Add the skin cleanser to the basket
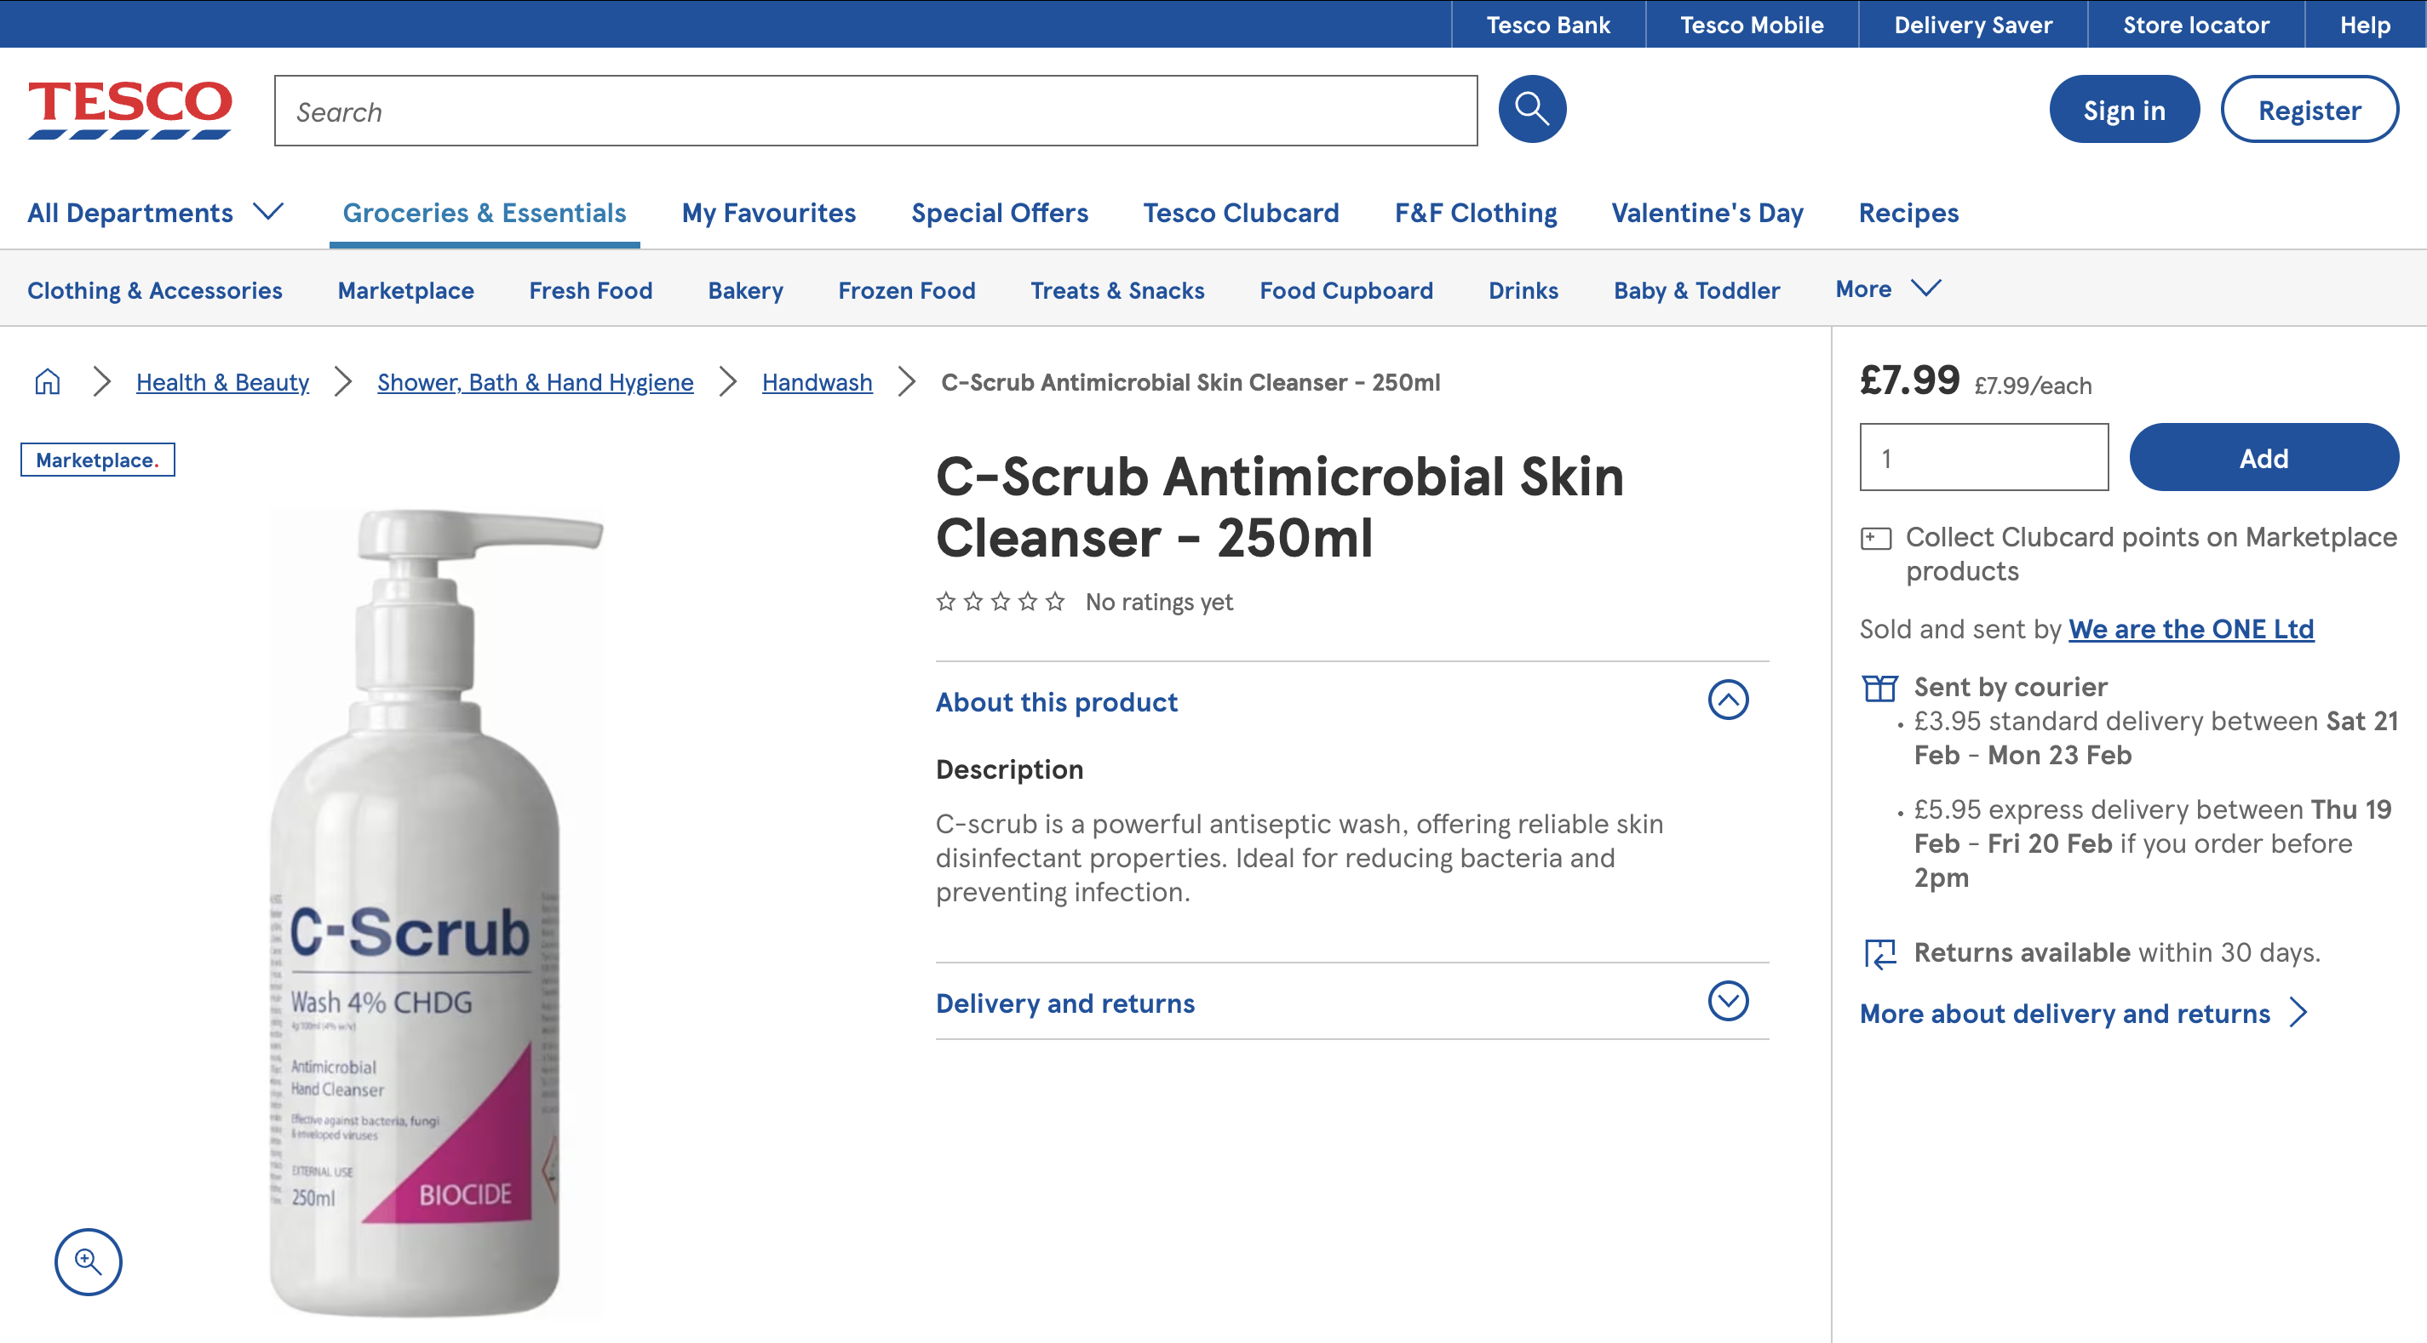 2263,458
